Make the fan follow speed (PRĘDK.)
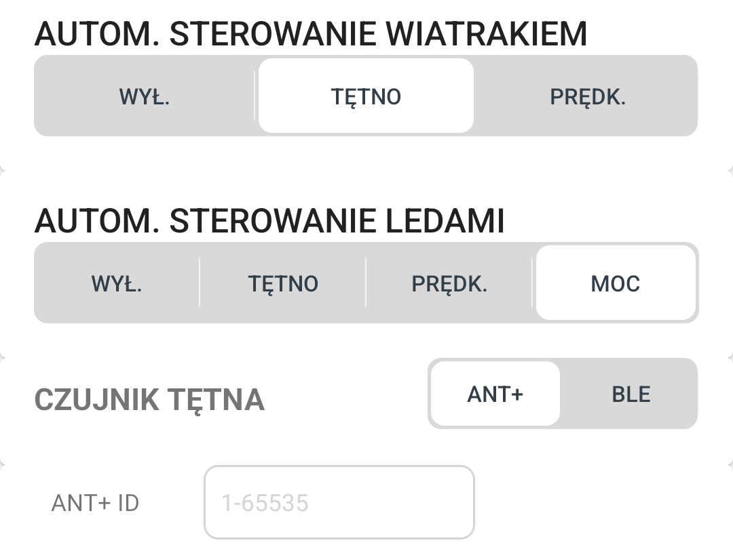 tap(587, 96)
